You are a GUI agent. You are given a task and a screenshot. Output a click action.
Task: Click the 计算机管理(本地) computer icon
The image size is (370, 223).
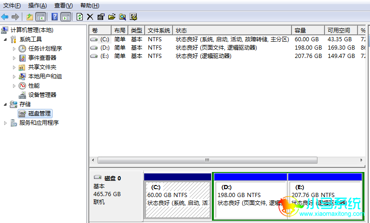pos(5,30)
